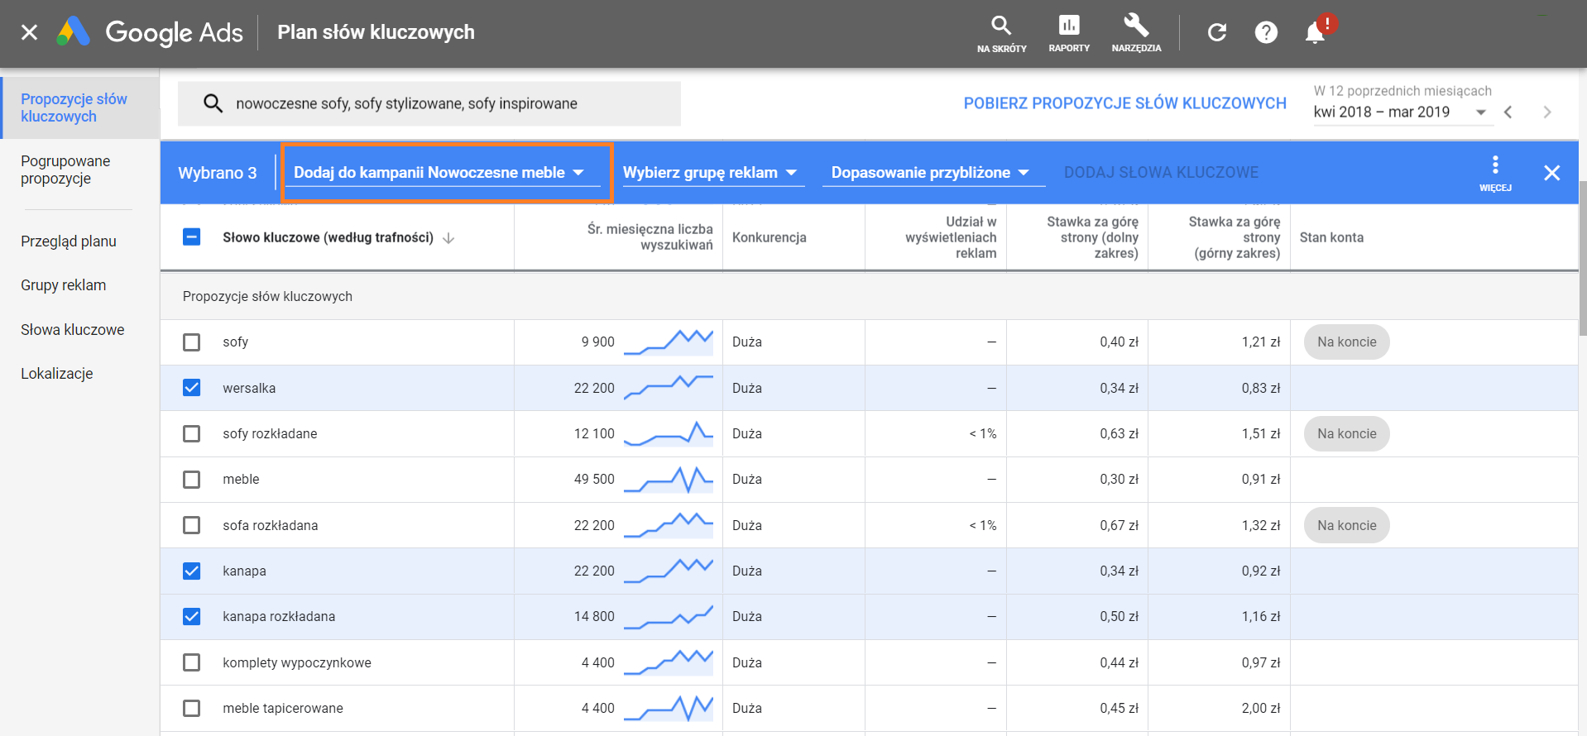Click the refresh icon in header
The width and height of the screenshot is (1587, 736).
(x=1216, y=32)
